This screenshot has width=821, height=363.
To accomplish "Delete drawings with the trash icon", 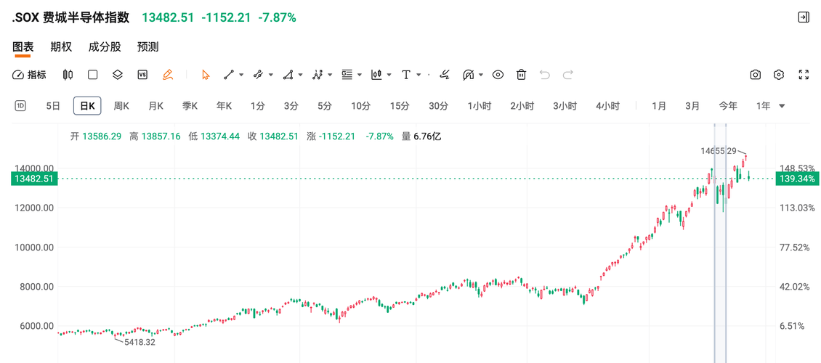I will [521, 75].
